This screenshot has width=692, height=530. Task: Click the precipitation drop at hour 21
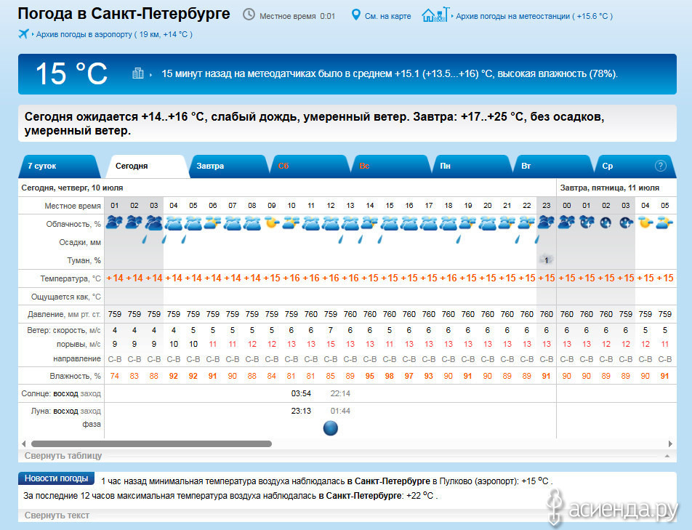[518, 240]
